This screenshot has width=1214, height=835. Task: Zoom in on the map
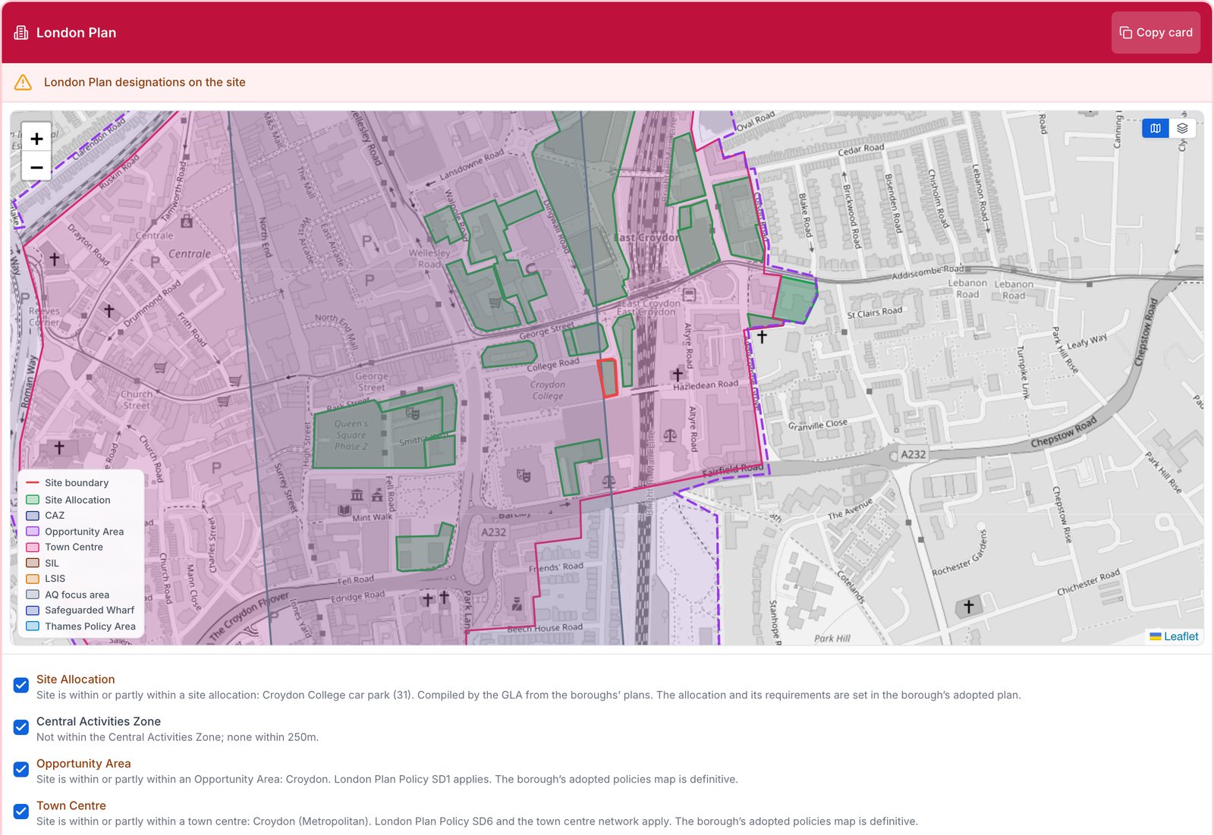(x=36, y=138)
